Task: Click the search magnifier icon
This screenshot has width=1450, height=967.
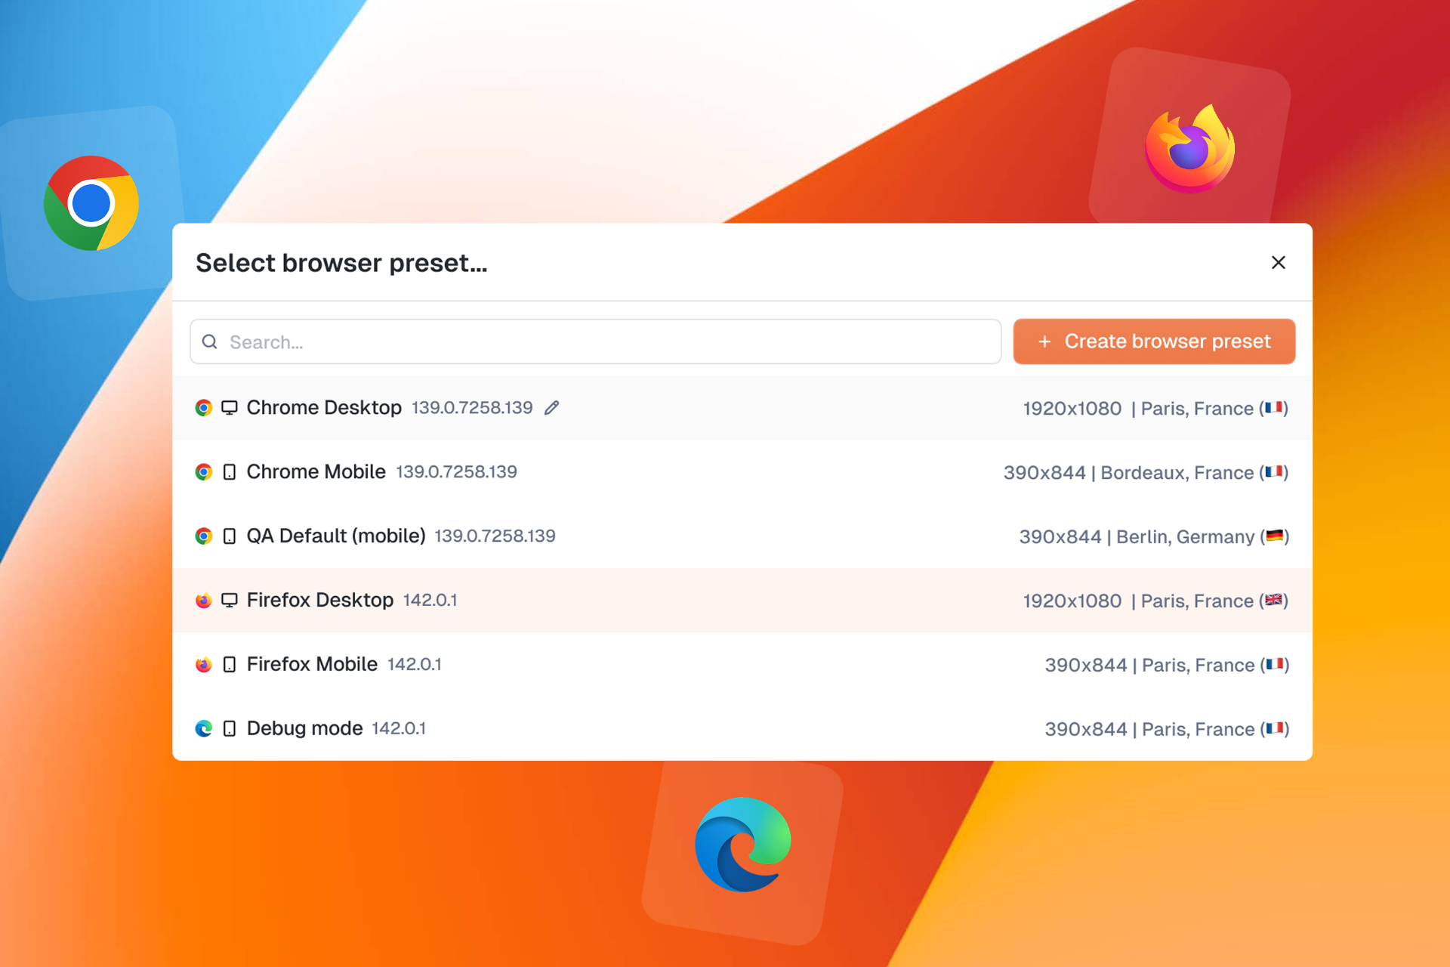Action: point(210,342)
